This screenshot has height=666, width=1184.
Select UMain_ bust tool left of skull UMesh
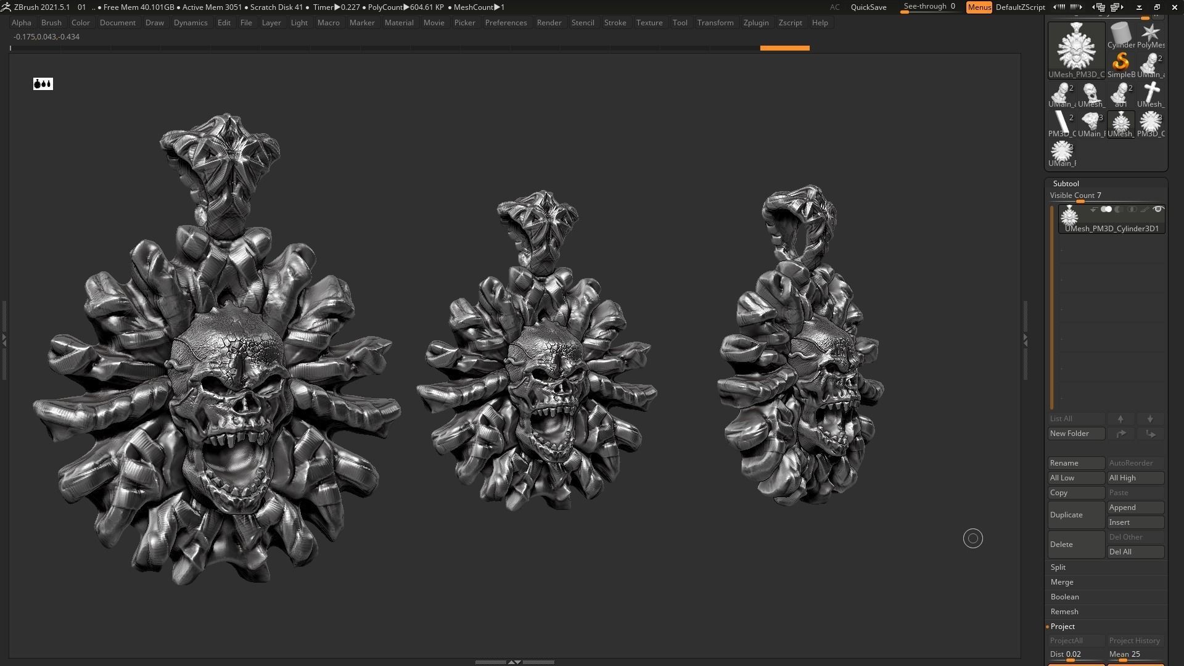[x=1062, y=94]
